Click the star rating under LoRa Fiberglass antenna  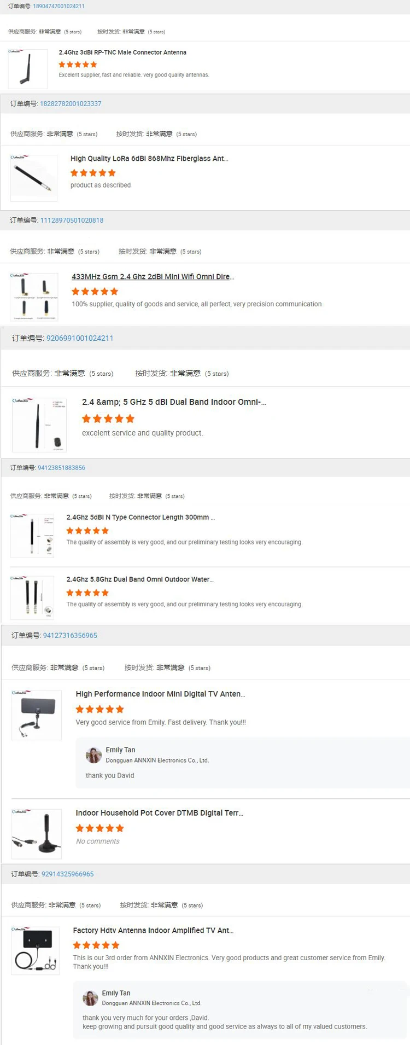point(93,173)
